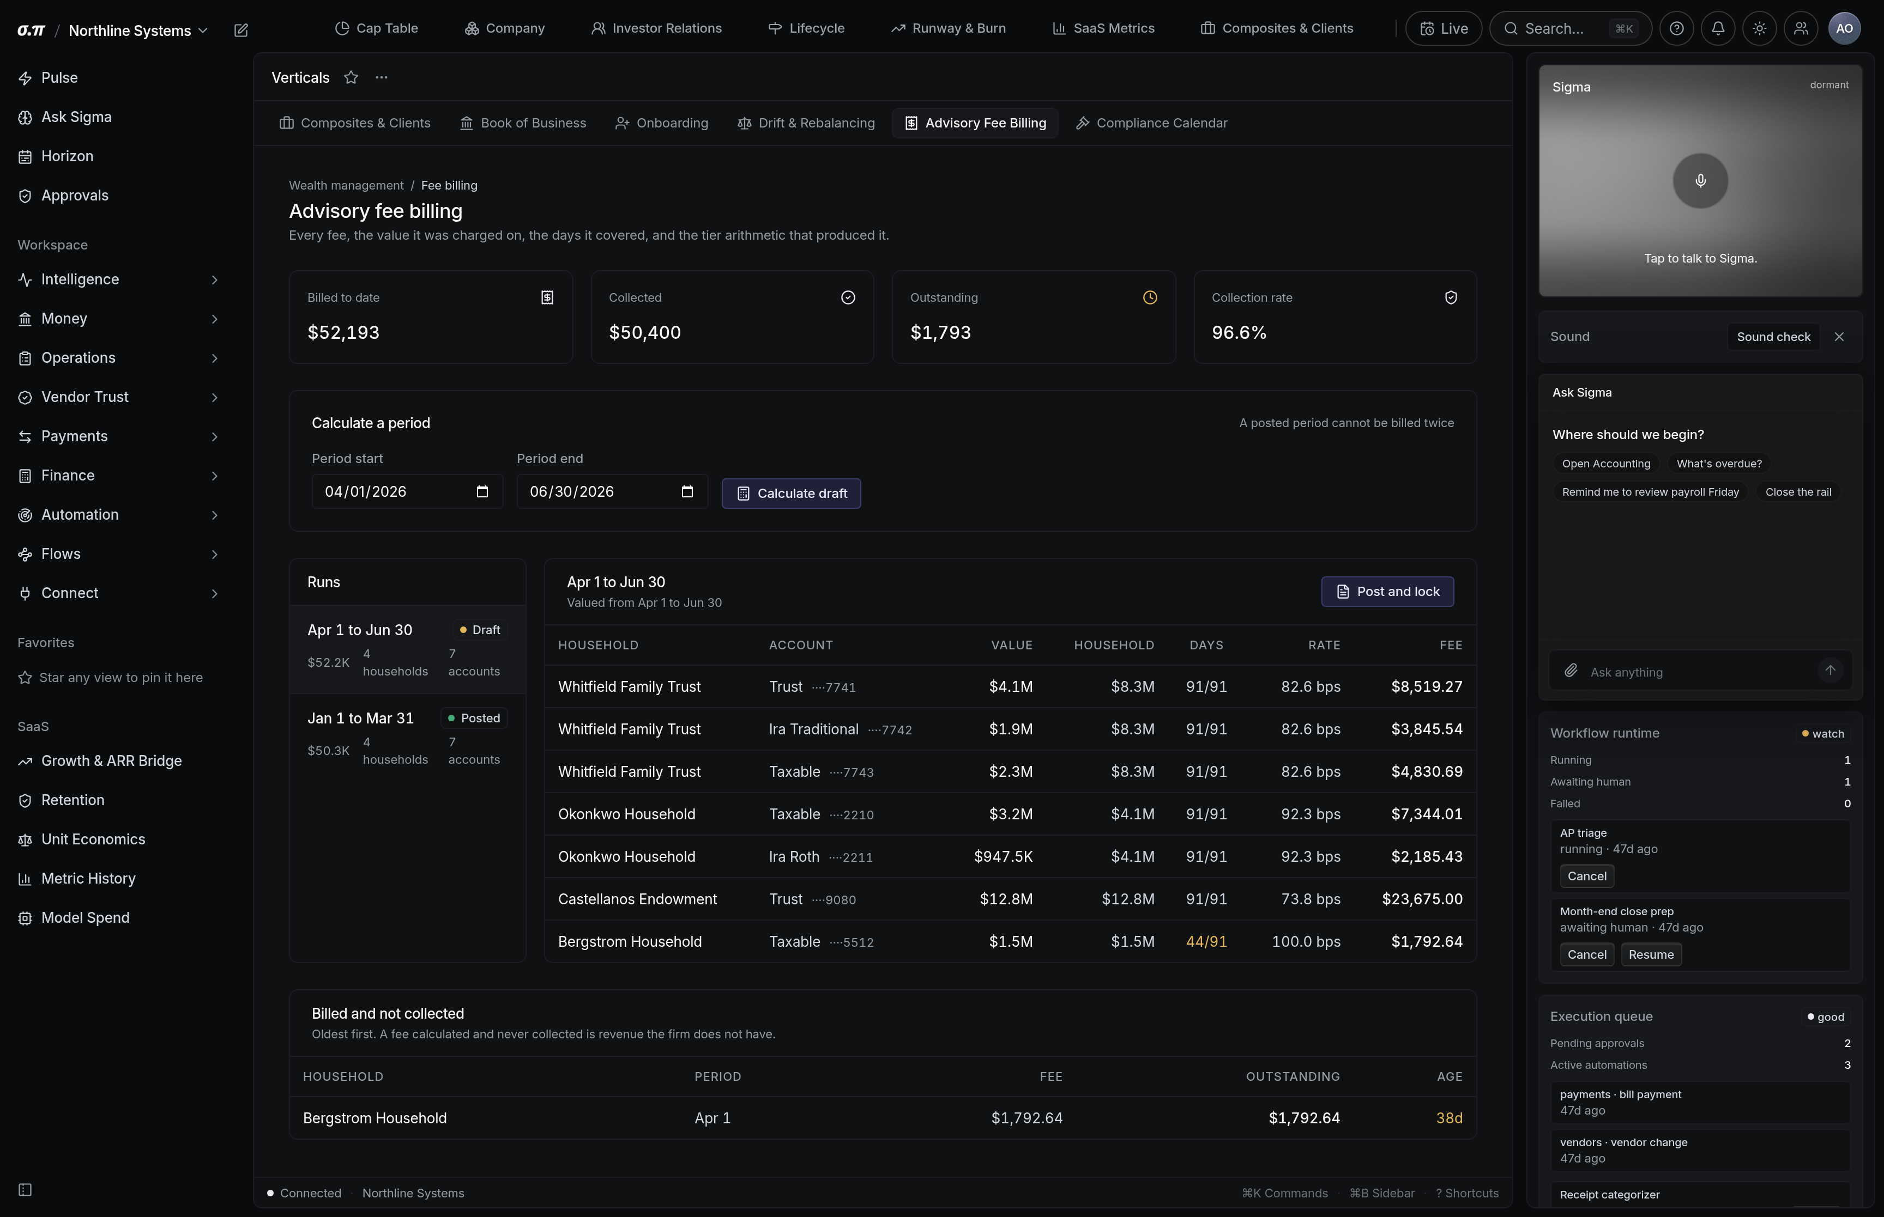
Task: Open the Verticals more options ellipsis
Action: 381,77
